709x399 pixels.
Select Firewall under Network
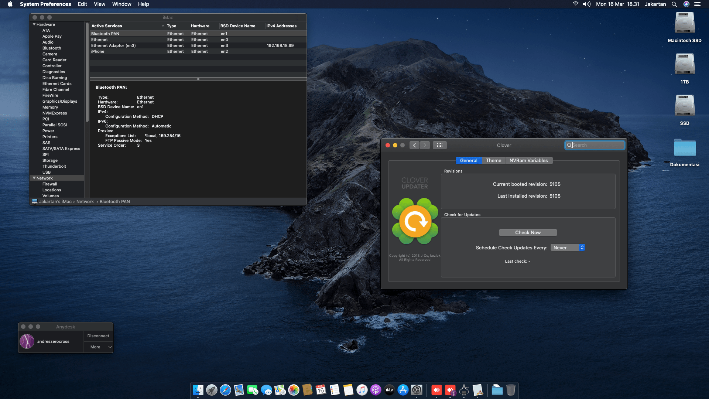click(x=50, y=184)
